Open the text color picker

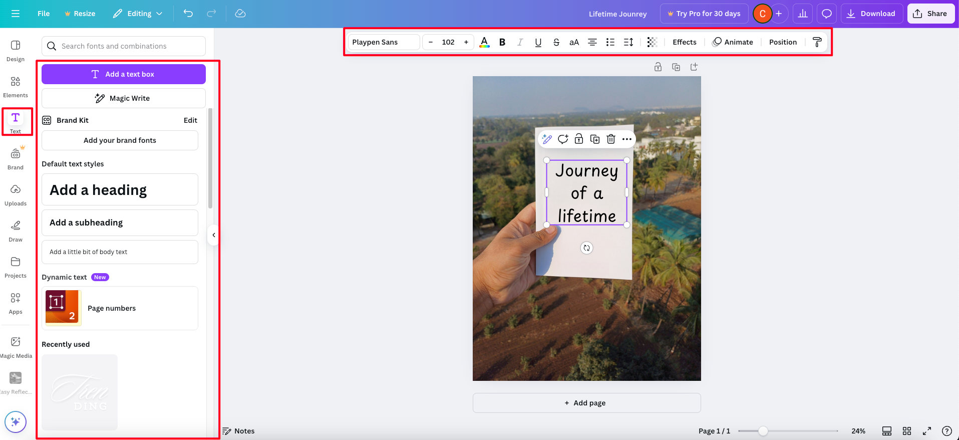click(x=484, y=42)
